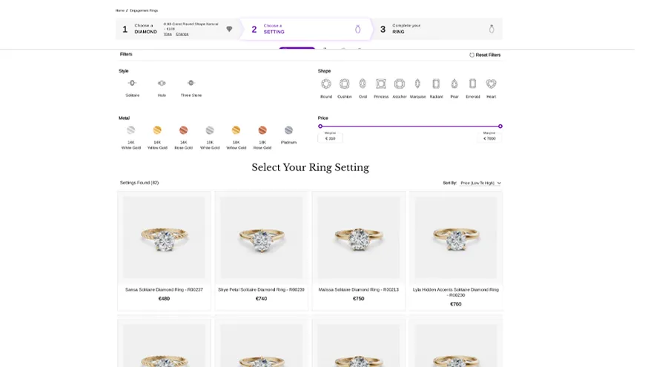Click the diamond icon in step 1
The image size is (645, 367).
(229, 29)
